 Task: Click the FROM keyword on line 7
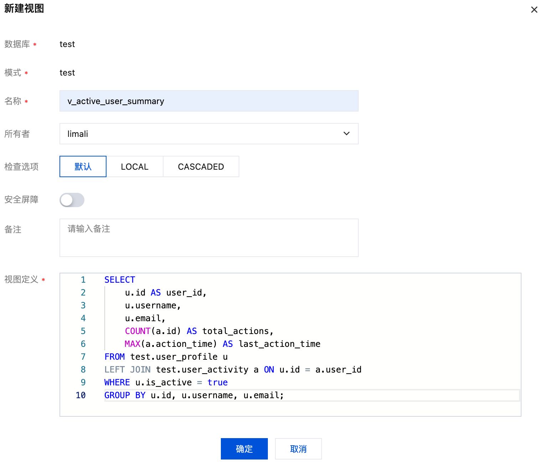(114, 357)
